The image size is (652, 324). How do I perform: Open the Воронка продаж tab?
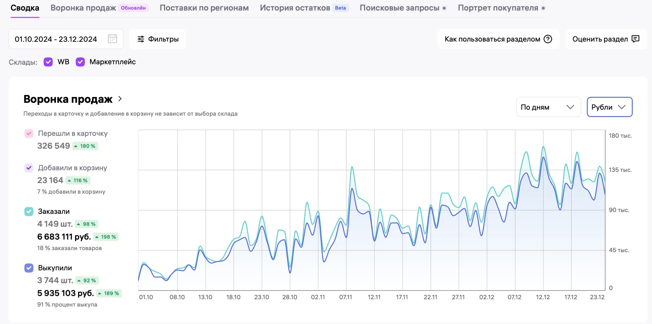tap(83, 8)
